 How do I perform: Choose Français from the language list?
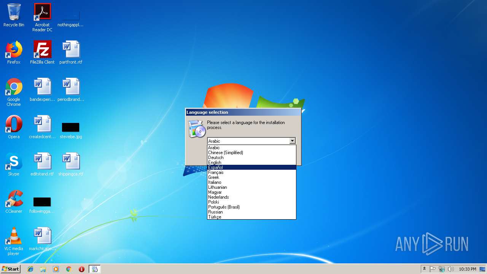click(251, 172)
